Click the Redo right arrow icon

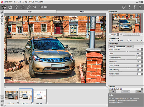coord(46,7)
